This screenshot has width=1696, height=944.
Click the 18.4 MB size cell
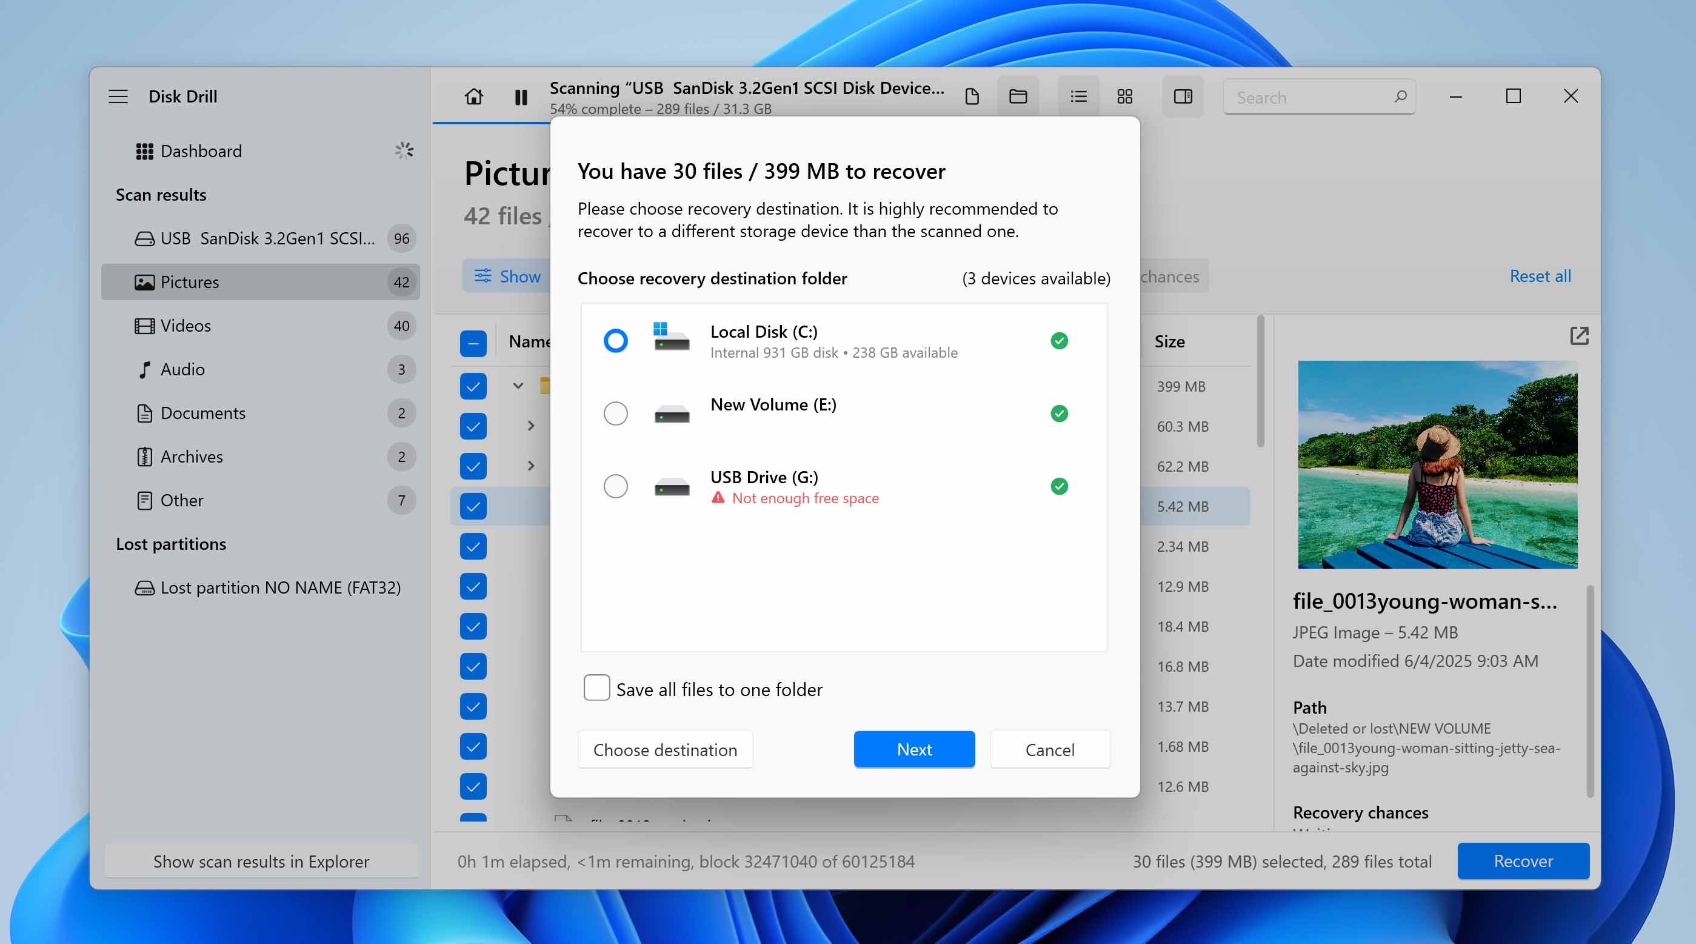click(1183, 626)
